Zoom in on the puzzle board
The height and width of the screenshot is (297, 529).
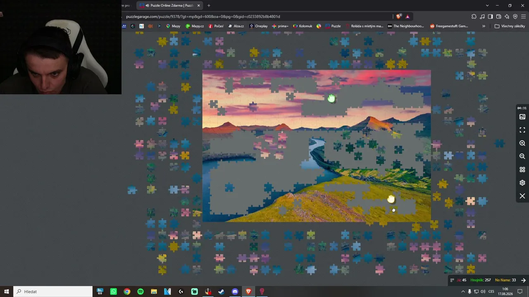(522, 143)
